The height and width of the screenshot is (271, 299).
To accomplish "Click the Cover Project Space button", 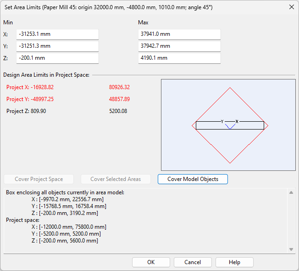I will [39, 179].
